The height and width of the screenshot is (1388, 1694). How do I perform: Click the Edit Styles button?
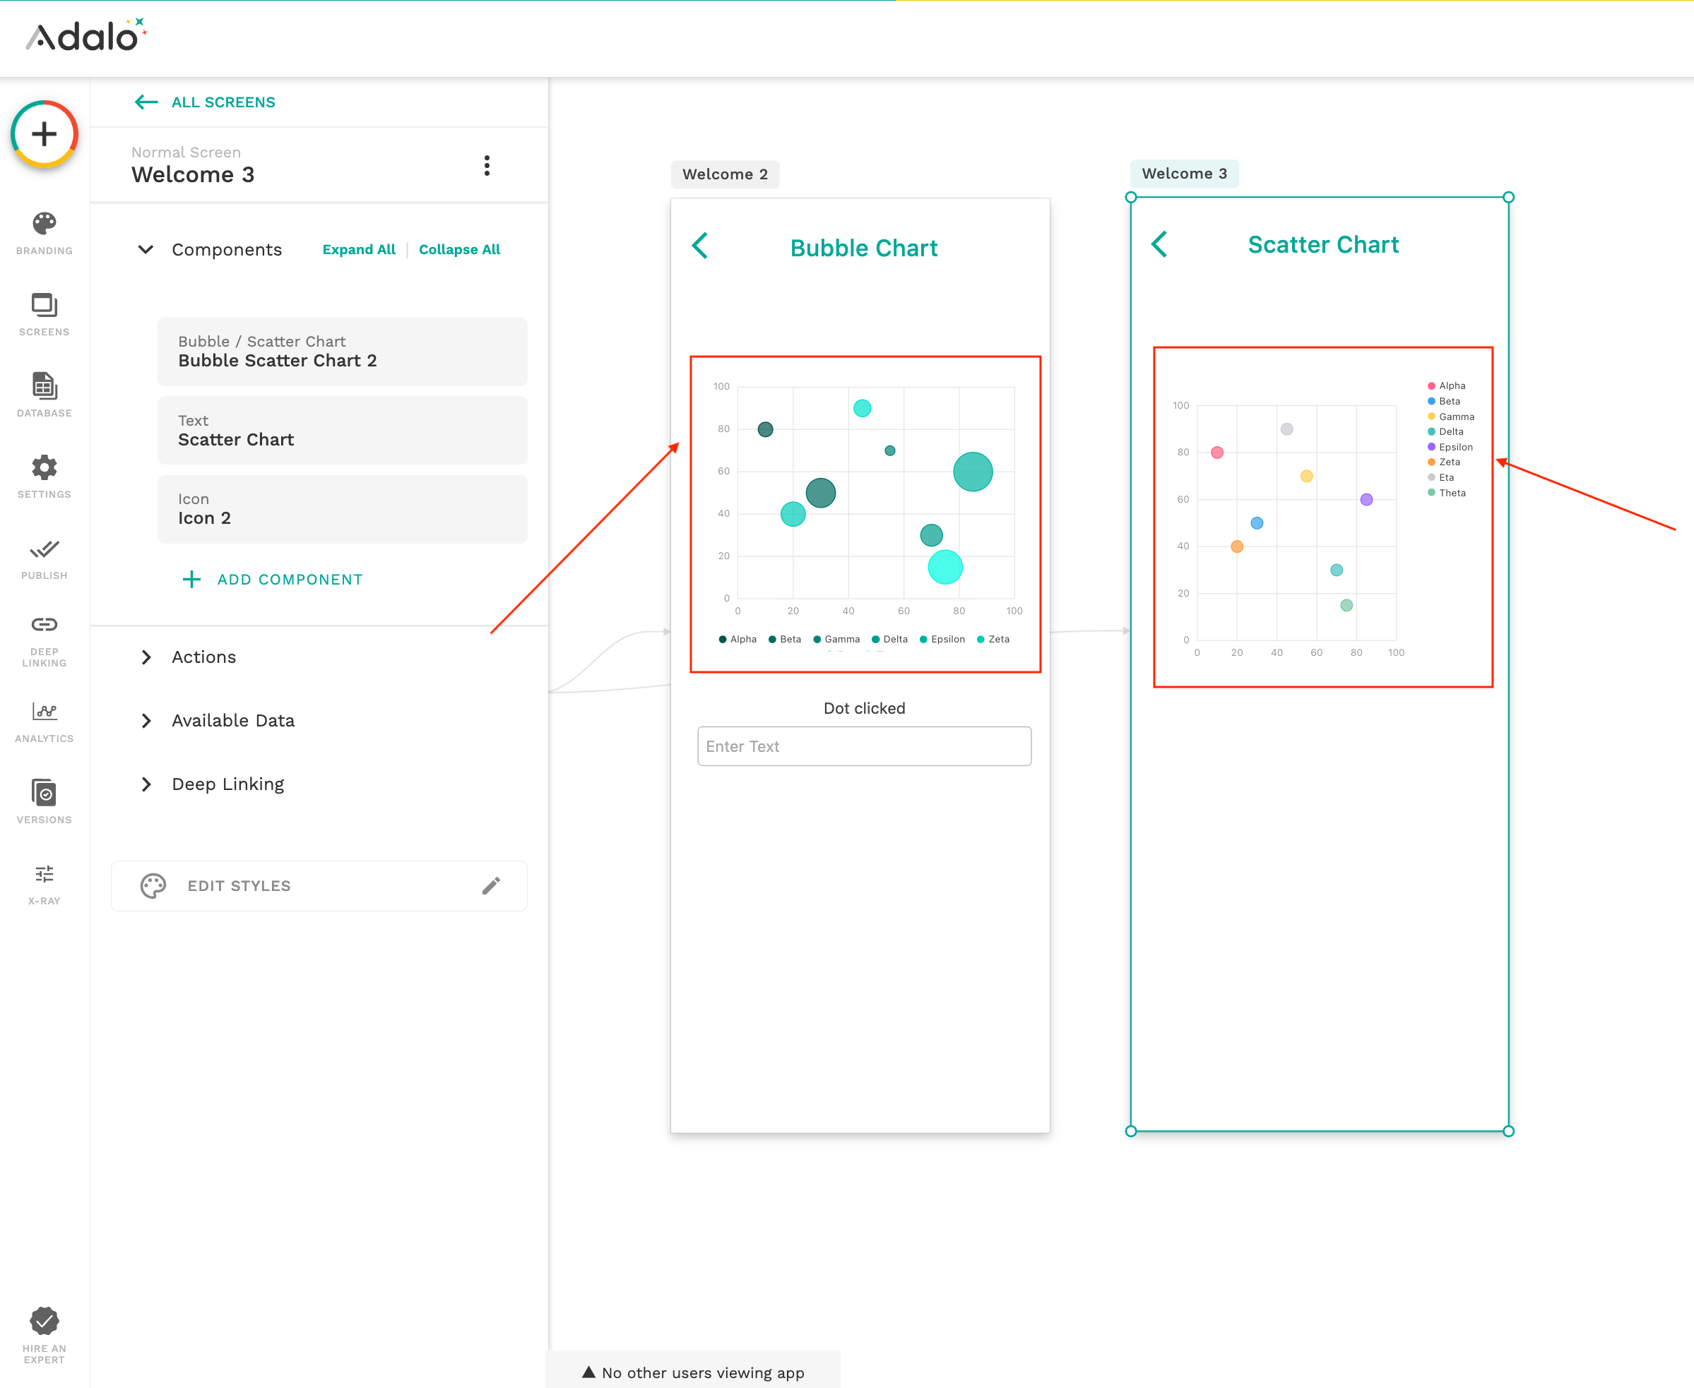pos(319,886)
